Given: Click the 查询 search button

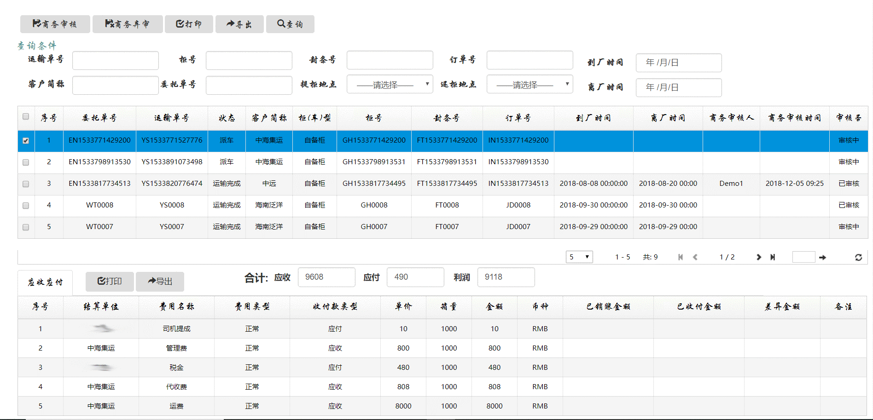Looking at the screenshot, I should pyautogui.click(x=290, y=24).
